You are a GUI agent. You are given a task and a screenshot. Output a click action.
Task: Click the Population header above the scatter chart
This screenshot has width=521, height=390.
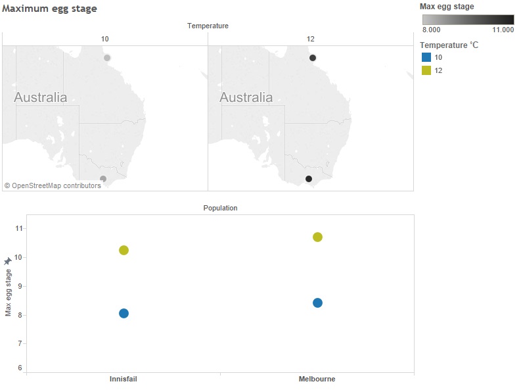pyautogui.click(x=220, y=208)
